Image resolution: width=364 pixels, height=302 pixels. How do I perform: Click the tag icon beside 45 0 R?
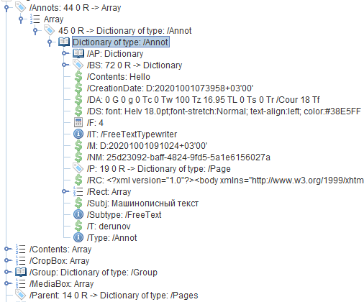tap(50, 30)
